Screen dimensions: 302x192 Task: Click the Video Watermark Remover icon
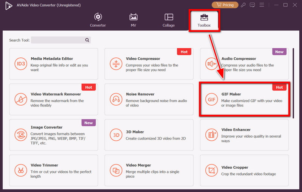(x=21, y=100)
